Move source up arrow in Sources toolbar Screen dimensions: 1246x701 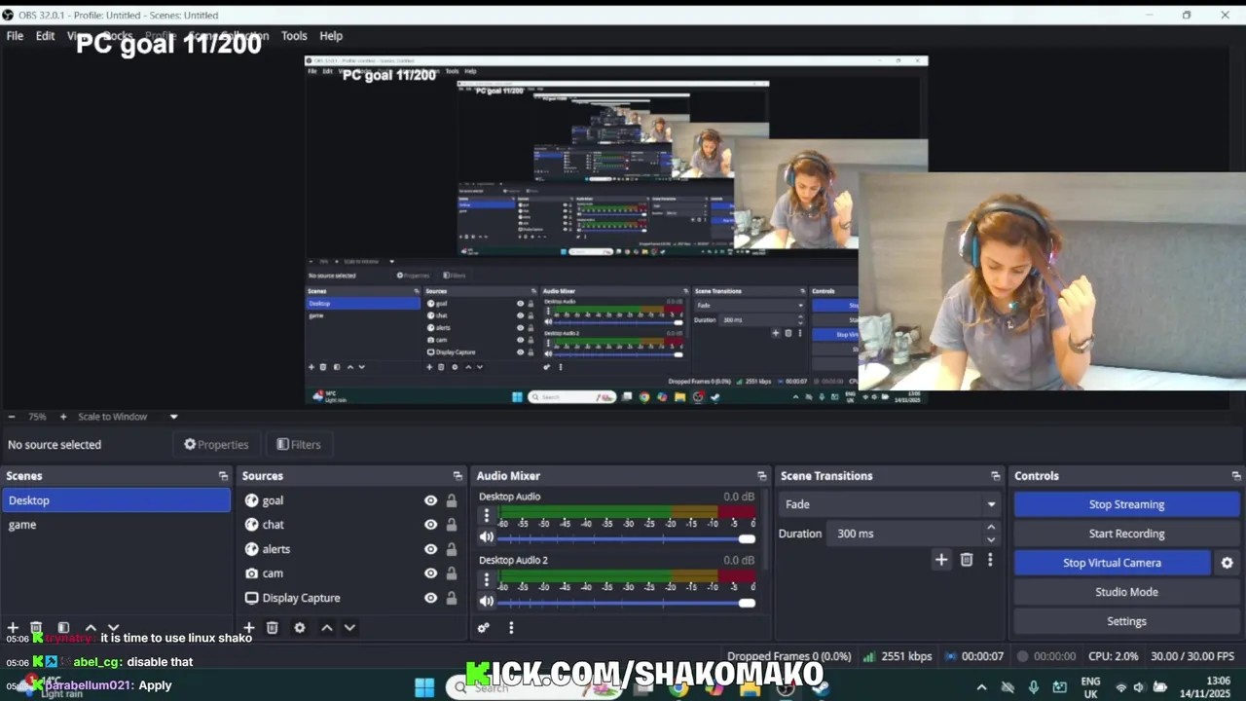pyautogui.click(x=327, y=628)
